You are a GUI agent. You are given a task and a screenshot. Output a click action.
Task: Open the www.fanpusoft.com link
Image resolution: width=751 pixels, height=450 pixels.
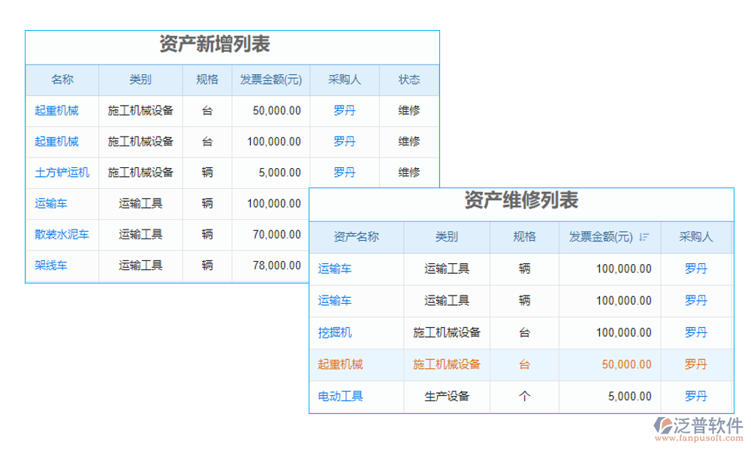[700, 437]
